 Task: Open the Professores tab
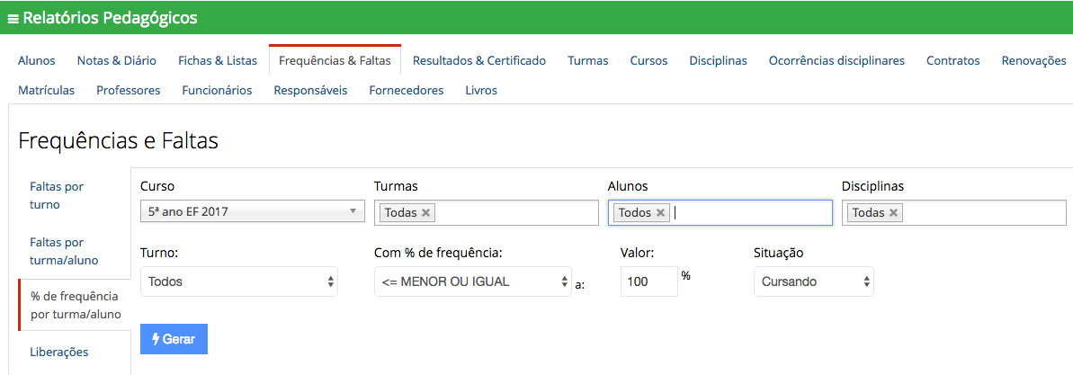[x=129, y=90]
